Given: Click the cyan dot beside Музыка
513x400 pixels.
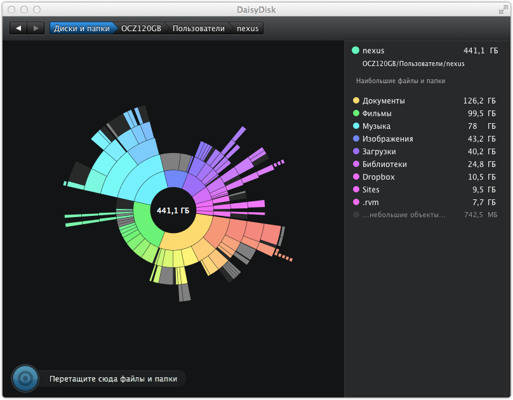Looking at the screenshot, I should pyautogui.click(x=356, y=126).
